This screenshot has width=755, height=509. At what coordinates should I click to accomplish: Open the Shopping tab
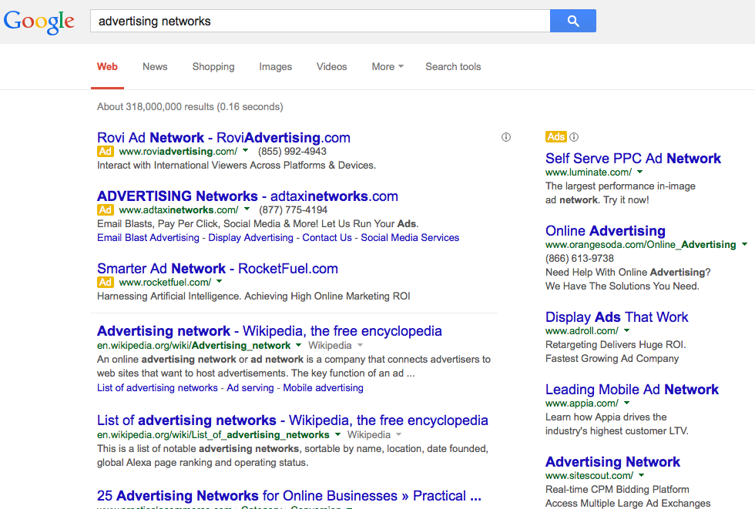pyautogui.click(x=213, y=67)
